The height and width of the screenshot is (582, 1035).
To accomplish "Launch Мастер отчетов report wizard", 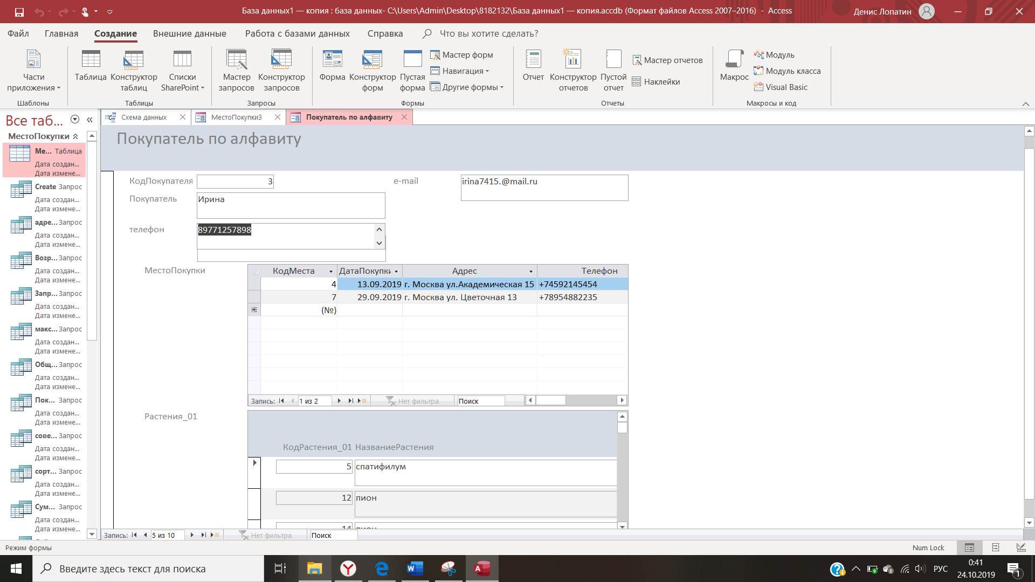I will click(667, 60).
